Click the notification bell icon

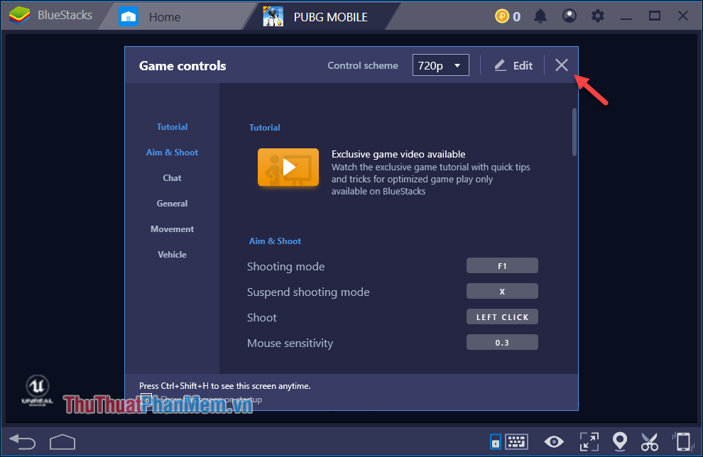pos(540,15)
